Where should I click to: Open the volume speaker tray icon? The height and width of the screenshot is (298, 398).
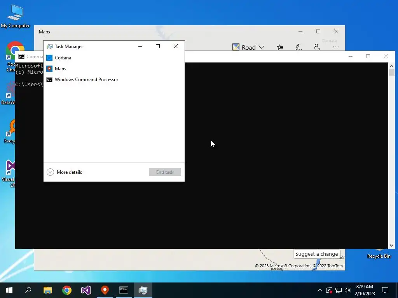[x=347, y=290]
